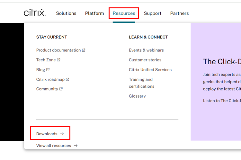Viewport: 241px width, 160px height.
Task: Open the Partners menu
Action: tap(179, 13)
